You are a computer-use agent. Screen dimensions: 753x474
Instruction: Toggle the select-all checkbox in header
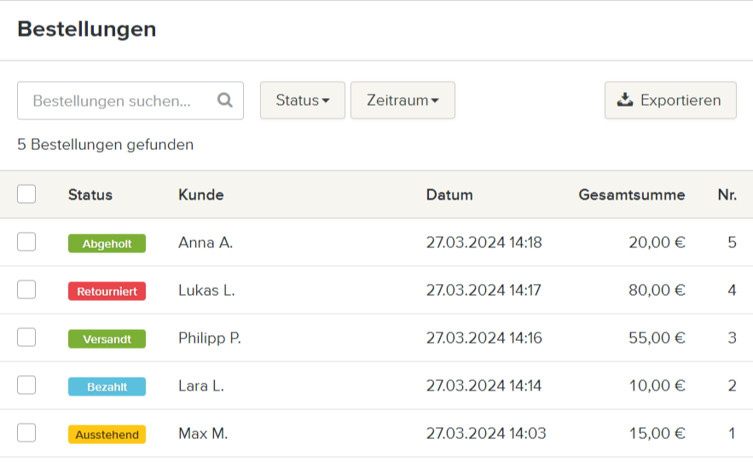[x=26, y=194]
